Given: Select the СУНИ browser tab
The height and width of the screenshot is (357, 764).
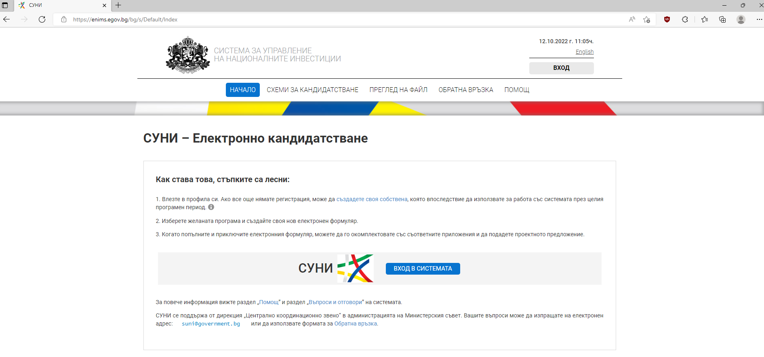Looking at the screenshot, I should click(x=63, y=5).
